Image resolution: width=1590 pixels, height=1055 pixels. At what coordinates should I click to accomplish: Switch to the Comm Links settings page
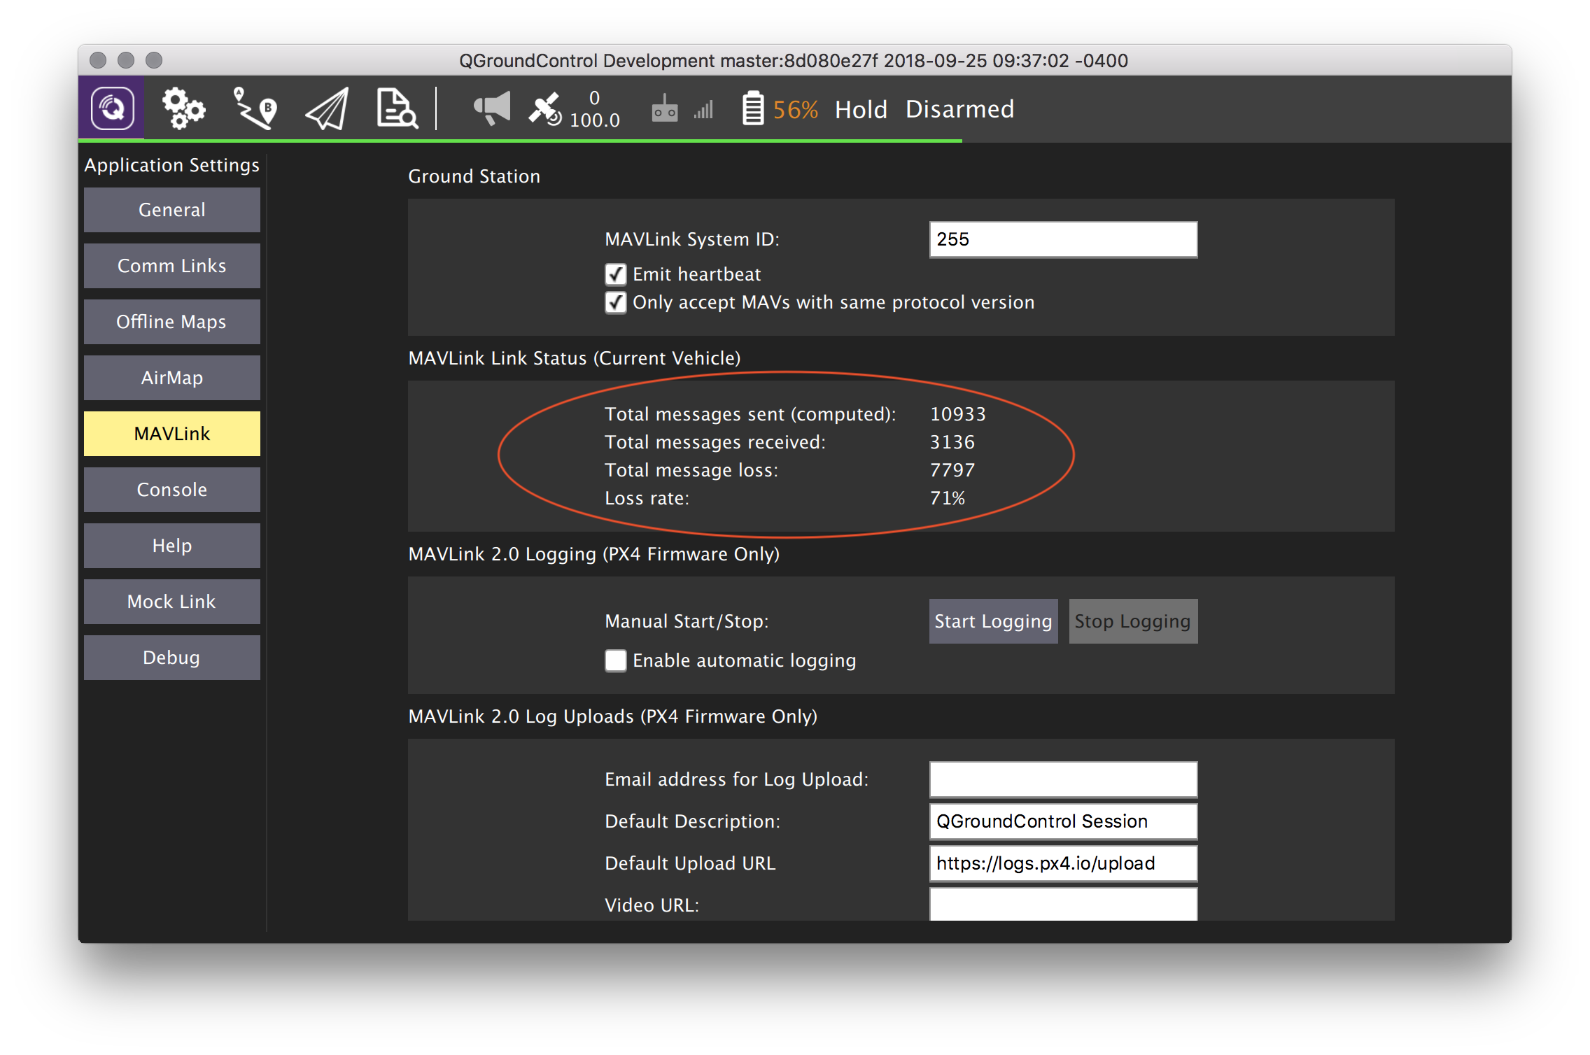(171, 265)
